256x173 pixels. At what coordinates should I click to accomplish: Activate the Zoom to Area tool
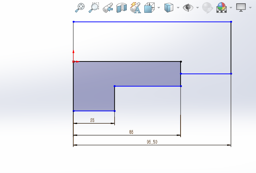pos(94,8)
